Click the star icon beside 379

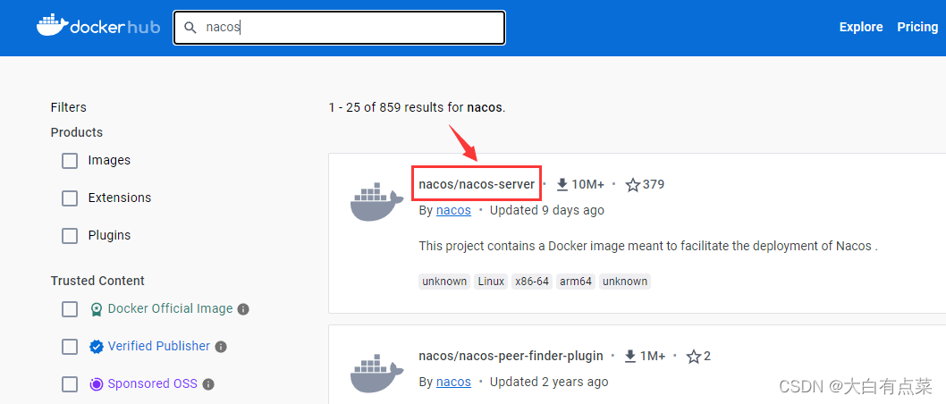(632, 184)
